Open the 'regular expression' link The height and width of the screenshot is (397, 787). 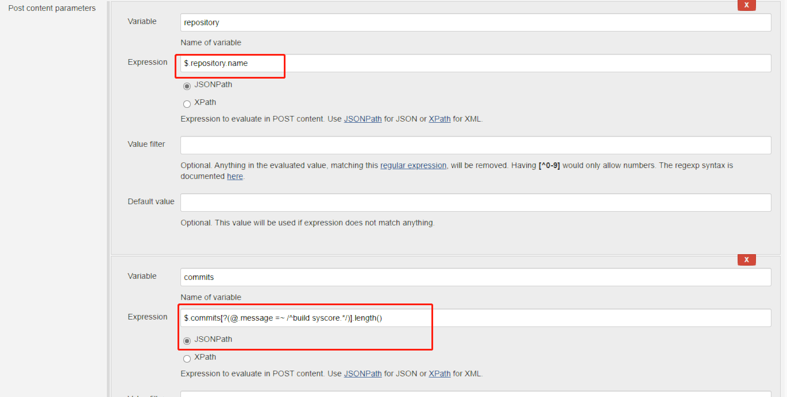(413, 165)
